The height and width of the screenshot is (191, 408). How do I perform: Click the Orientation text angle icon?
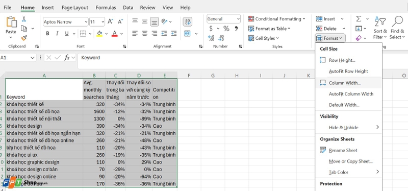pos(164,21)
